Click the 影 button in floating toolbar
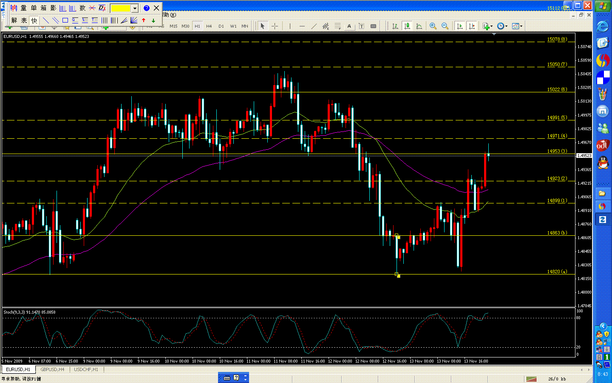 point(53,8)
